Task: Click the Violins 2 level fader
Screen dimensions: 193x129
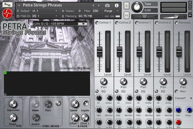Action: pyautogui.click(x=159, y=52)
